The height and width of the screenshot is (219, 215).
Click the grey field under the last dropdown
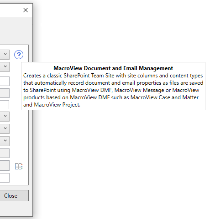[5, 153]
